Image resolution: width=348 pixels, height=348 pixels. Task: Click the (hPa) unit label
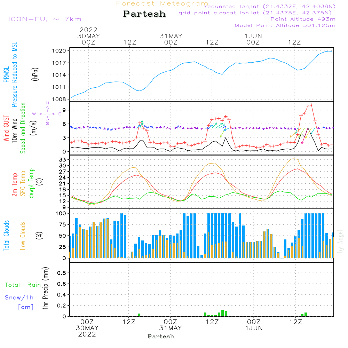click(35, 74)
